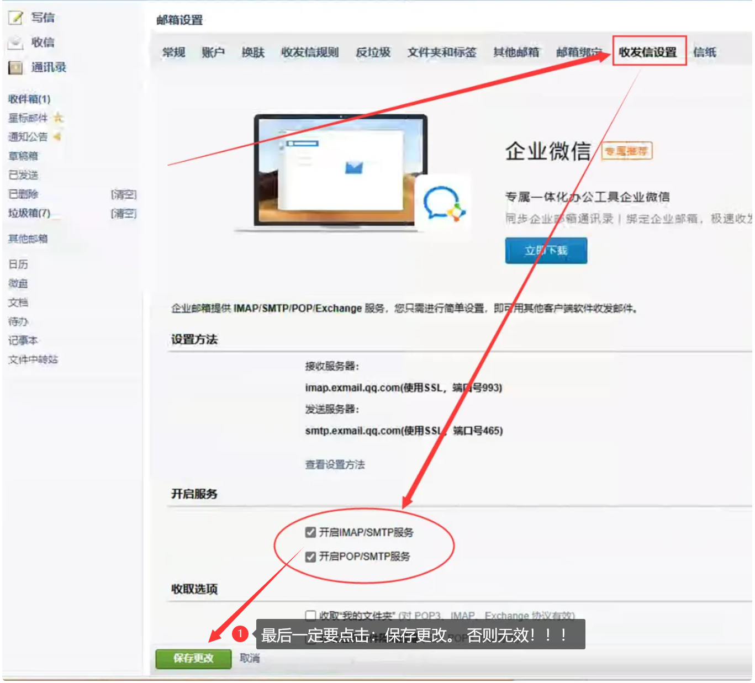Open the contacts (通讯录) icon
Screen dimensions: 755x683
click(x=16, y=67)
